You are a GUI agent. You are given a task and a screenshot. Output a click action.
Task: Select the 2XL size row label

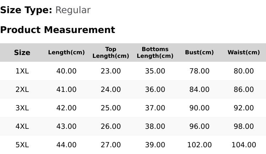tap(22, 89)
